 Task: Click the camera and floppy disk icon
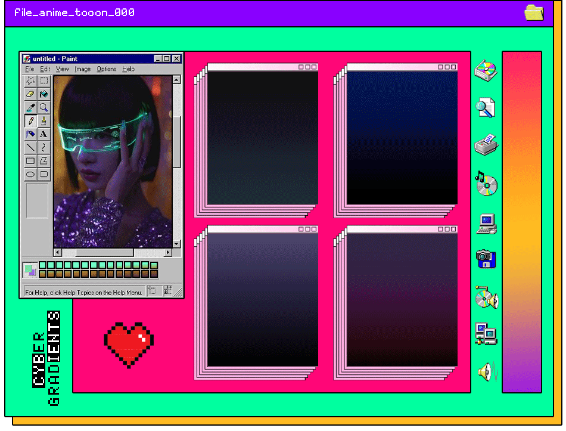tap(486, 259)
